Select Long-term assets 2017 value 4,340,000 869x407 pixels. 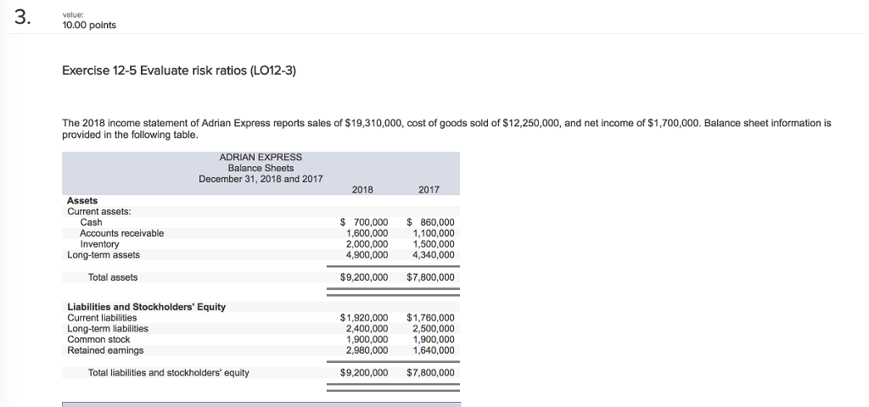click(x=434, y=254)
